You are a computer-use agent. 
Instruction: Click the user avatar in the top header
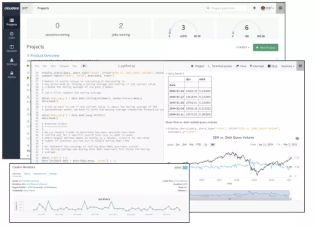tap(263, 8)
